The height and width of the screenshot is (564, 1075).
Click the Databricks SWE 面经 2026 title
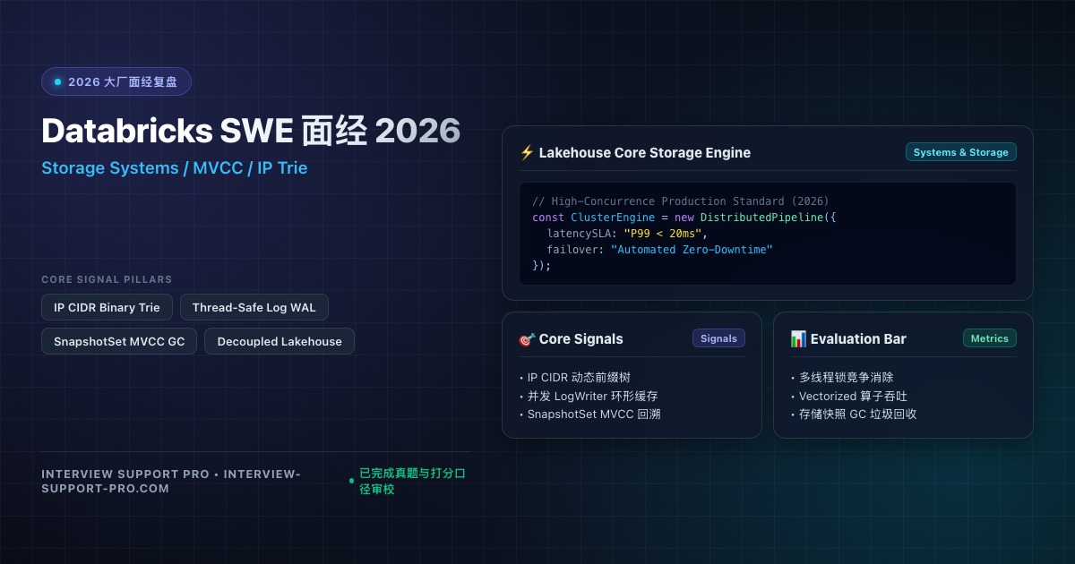[251, 131]
